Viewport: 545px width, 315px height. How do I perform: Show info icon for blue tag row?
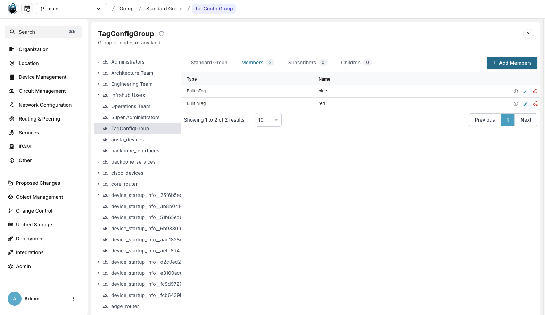515,91
